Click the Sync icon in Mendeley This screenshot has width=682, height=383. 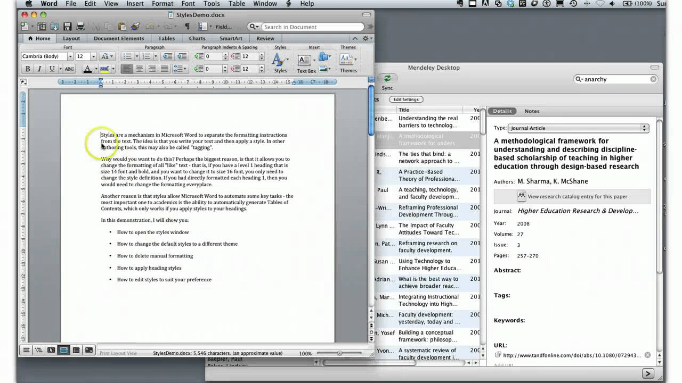(x=387, y=79)
